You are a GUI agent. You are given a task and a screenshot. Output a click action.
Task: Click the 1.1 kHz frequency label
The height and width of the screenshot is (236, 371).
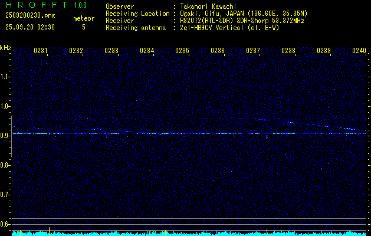[x=5, y=77]
